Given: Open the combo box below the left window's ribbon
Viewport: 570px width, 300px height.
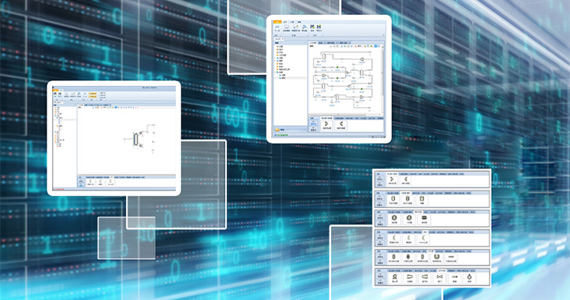Looking at the screenshot, I should [x=58, y=102].
